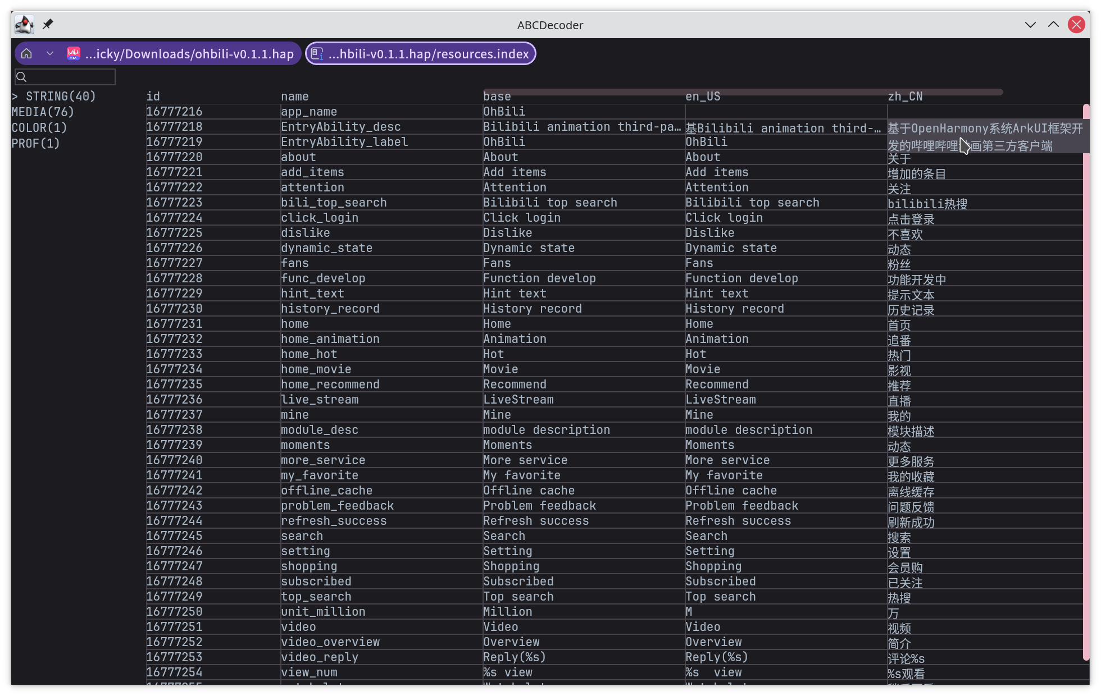Click the name column header
This screenshot has height=696, width=1101.
point(295,96)
